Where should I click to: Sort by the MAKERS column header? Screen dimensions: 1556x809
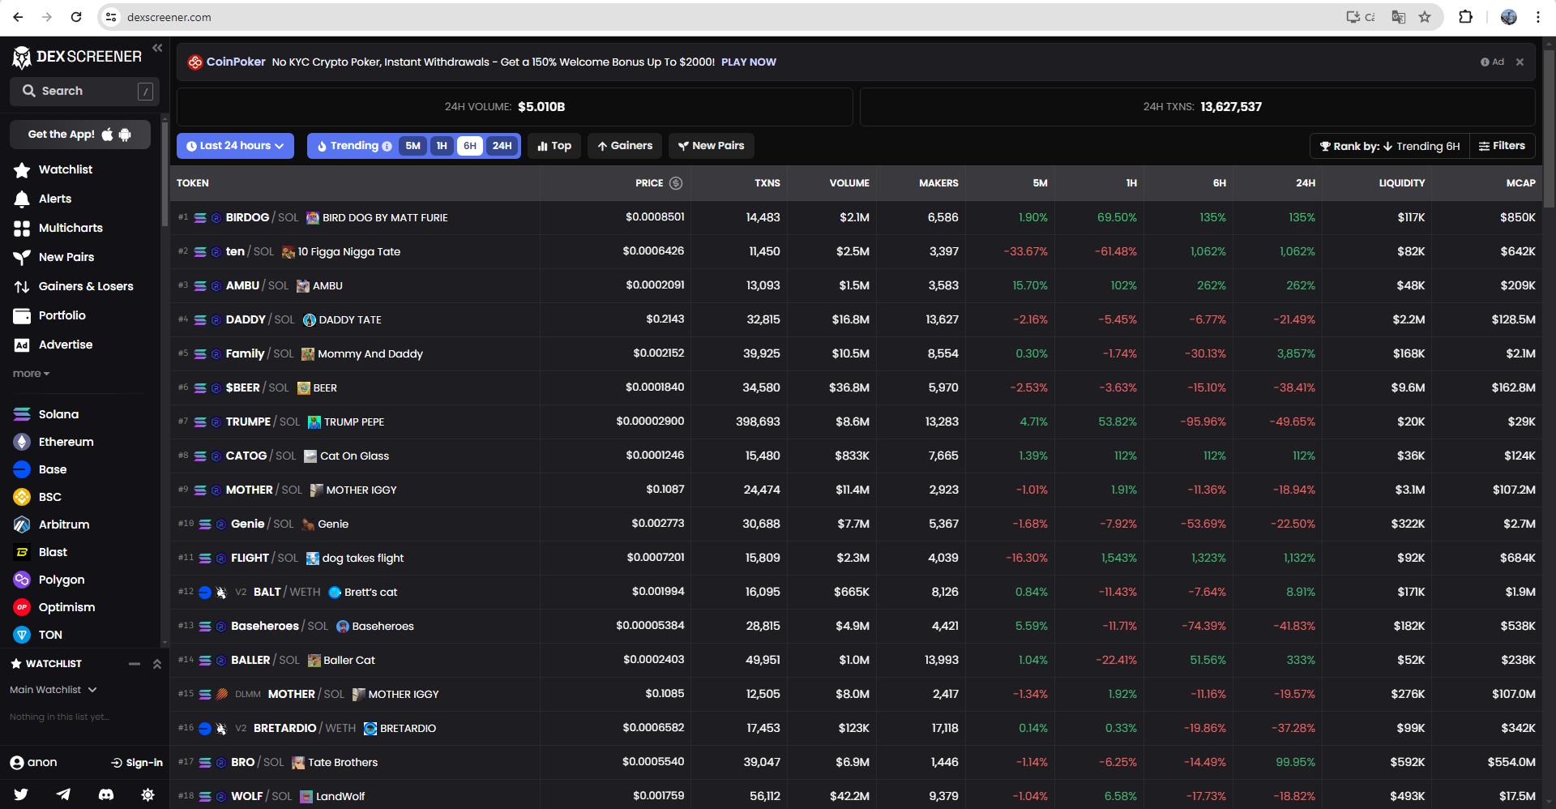938,183
